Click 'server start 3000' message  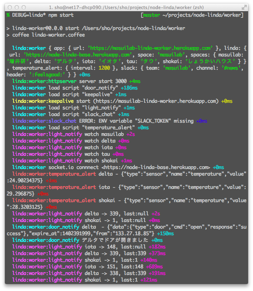[103, 81]
